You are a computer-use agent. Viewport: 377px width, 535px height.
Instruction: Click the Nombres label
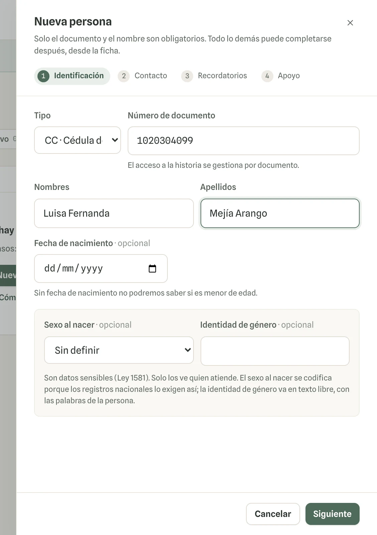52,187
